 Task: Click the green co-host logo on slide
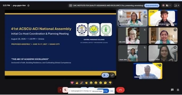[106, 30]
